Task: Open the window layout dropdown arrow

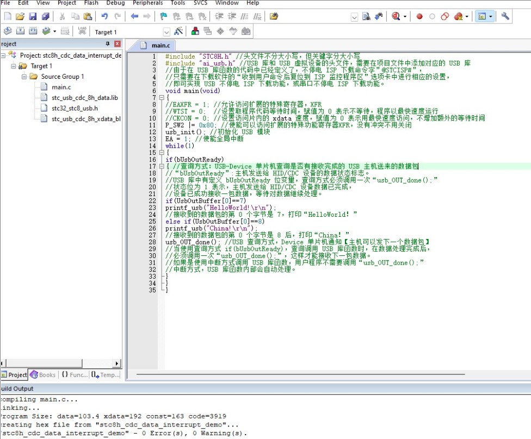Action: [x=490, y=16]
